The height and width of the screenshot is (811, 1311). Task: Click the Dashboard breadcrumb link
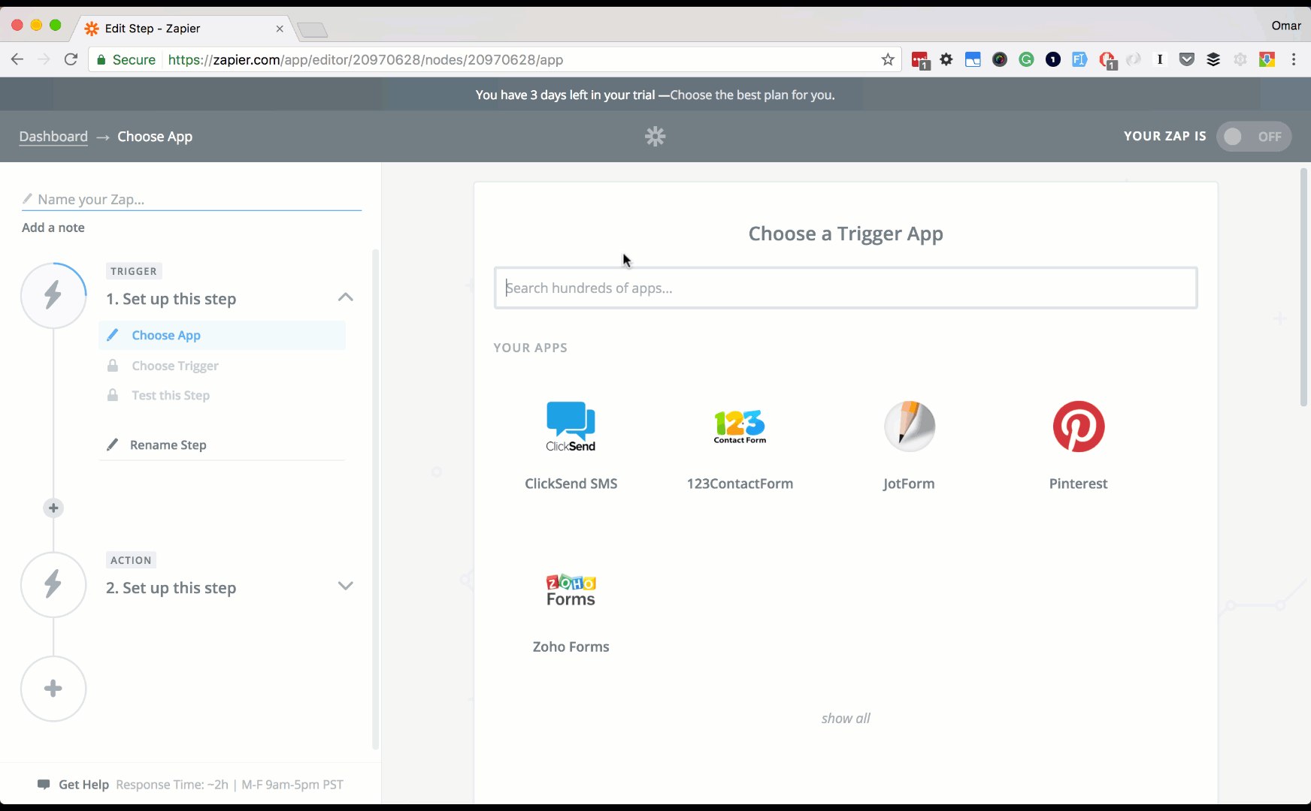coord(53,136)
